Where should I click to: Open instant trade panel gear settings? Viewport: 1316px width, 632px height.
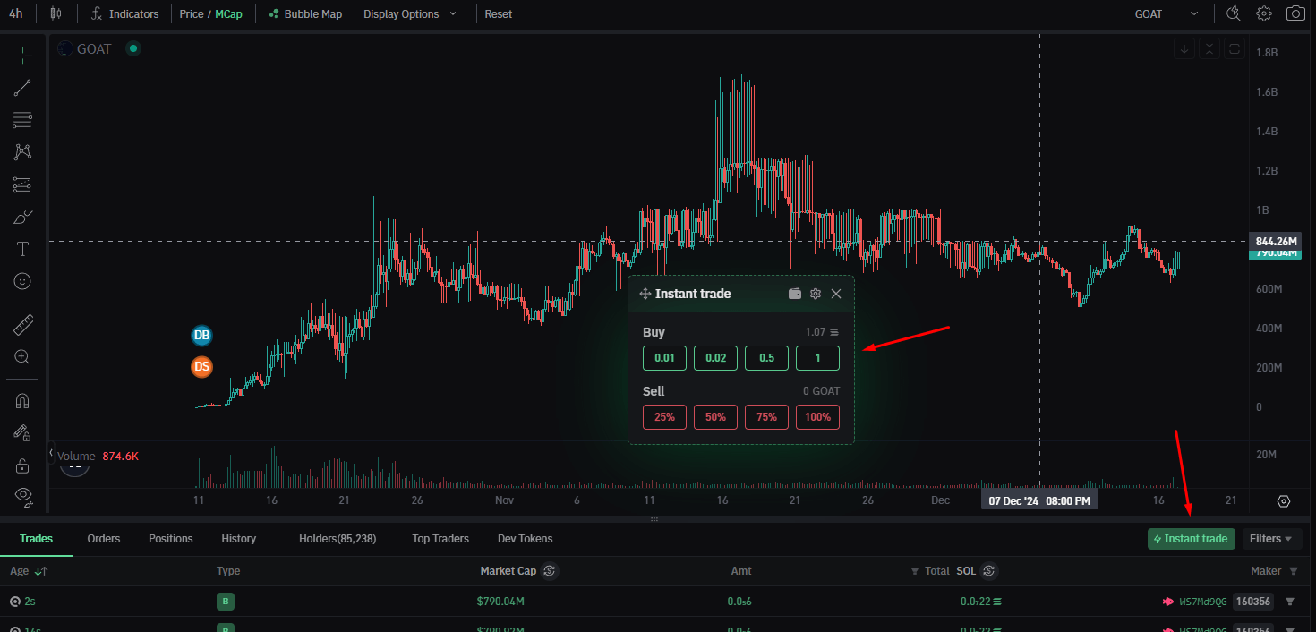coord(816,294)
